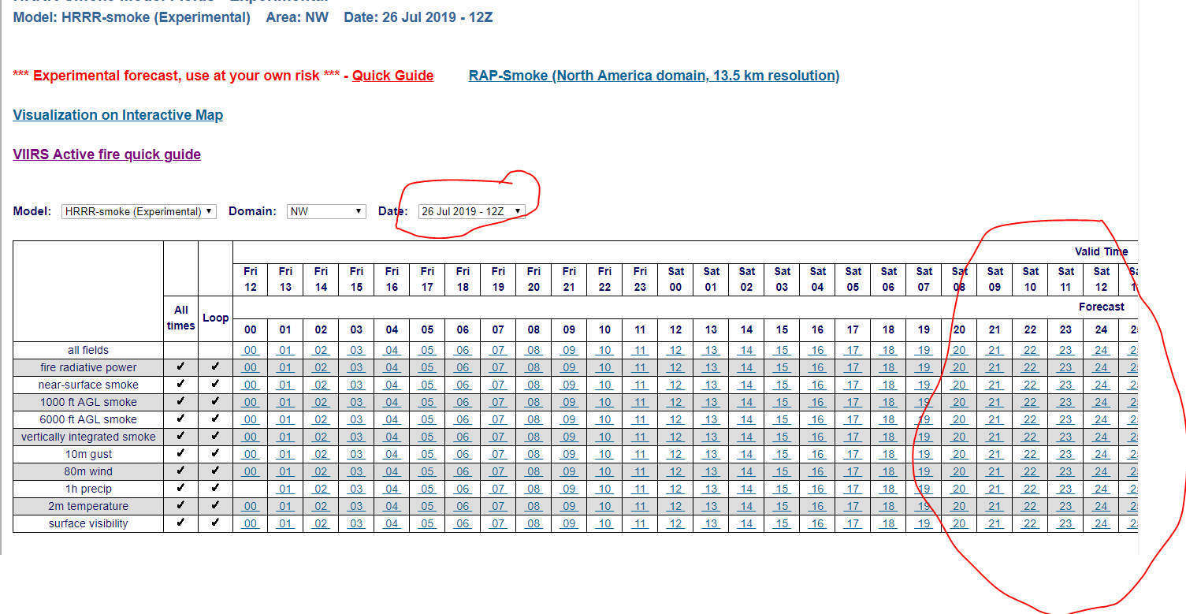Click All times checkmark for vertically integrated smoke
This screenshot has width=1186, height=614.
pyautogui.click(x=180, y=437)
